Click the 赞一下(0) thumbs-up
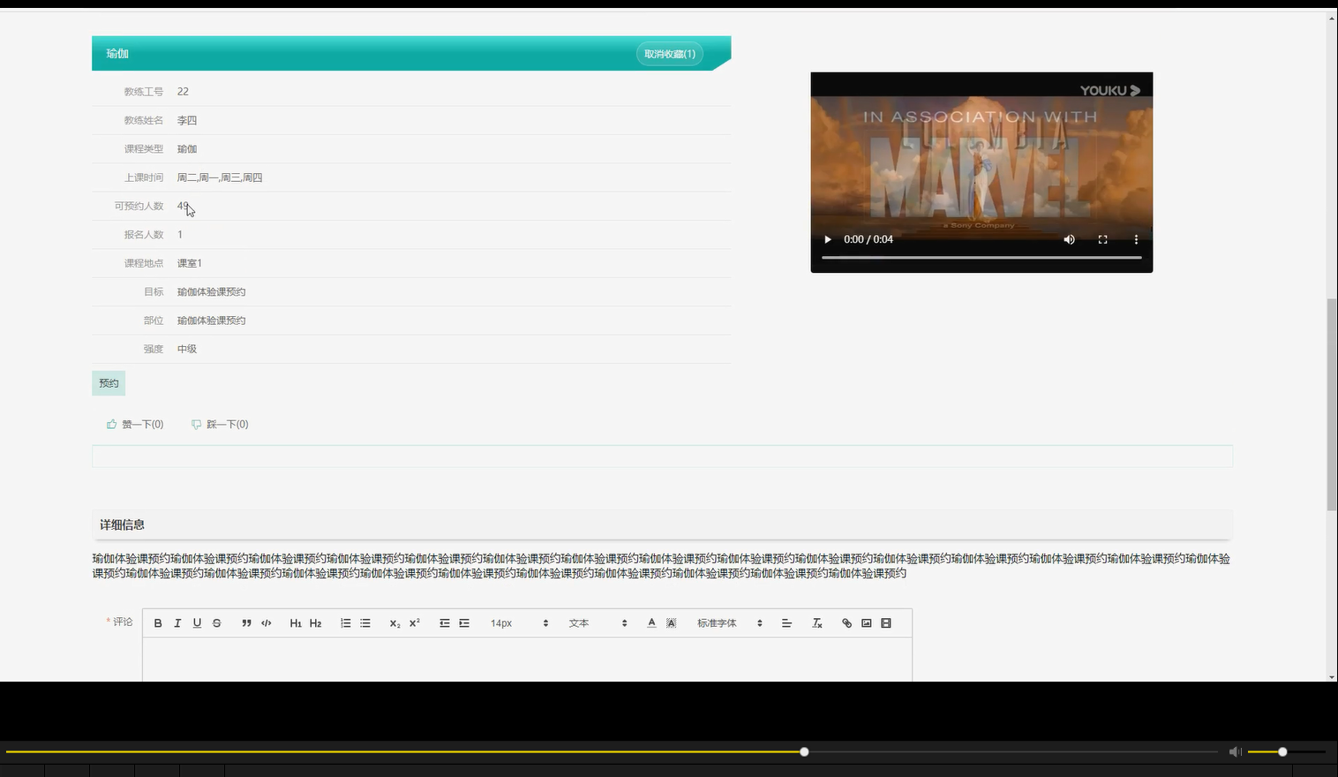This screenshot has height=777, width=1338. tap(135, 425)
